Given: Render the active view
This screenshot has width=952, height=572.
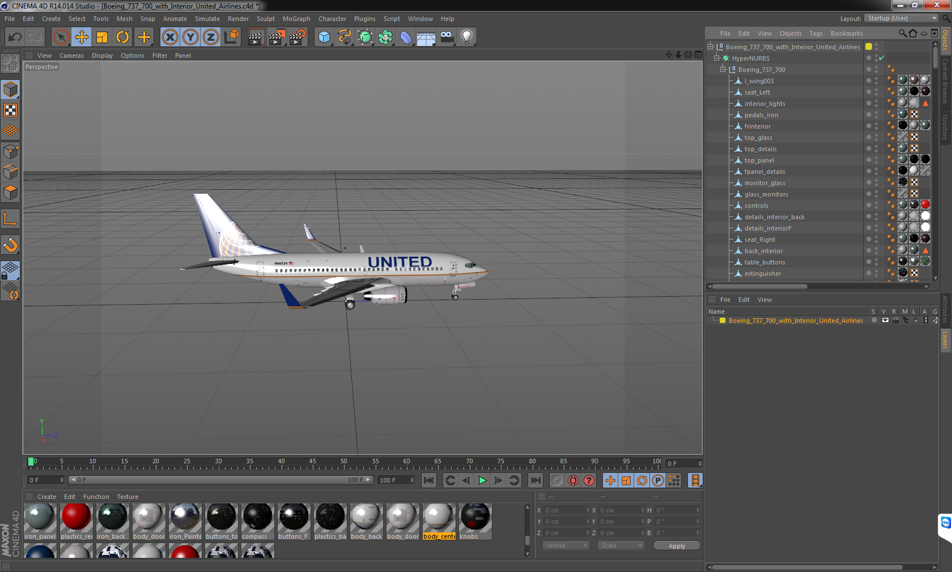Looking at the screenshot, I should [x=256, y=37].
